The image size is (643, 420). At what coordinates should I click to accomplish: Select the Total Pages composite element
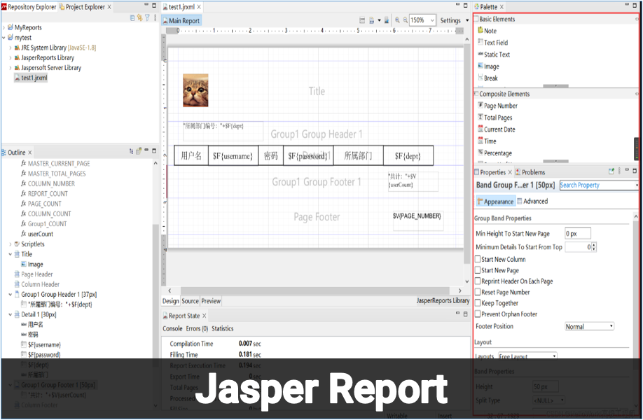497,118
